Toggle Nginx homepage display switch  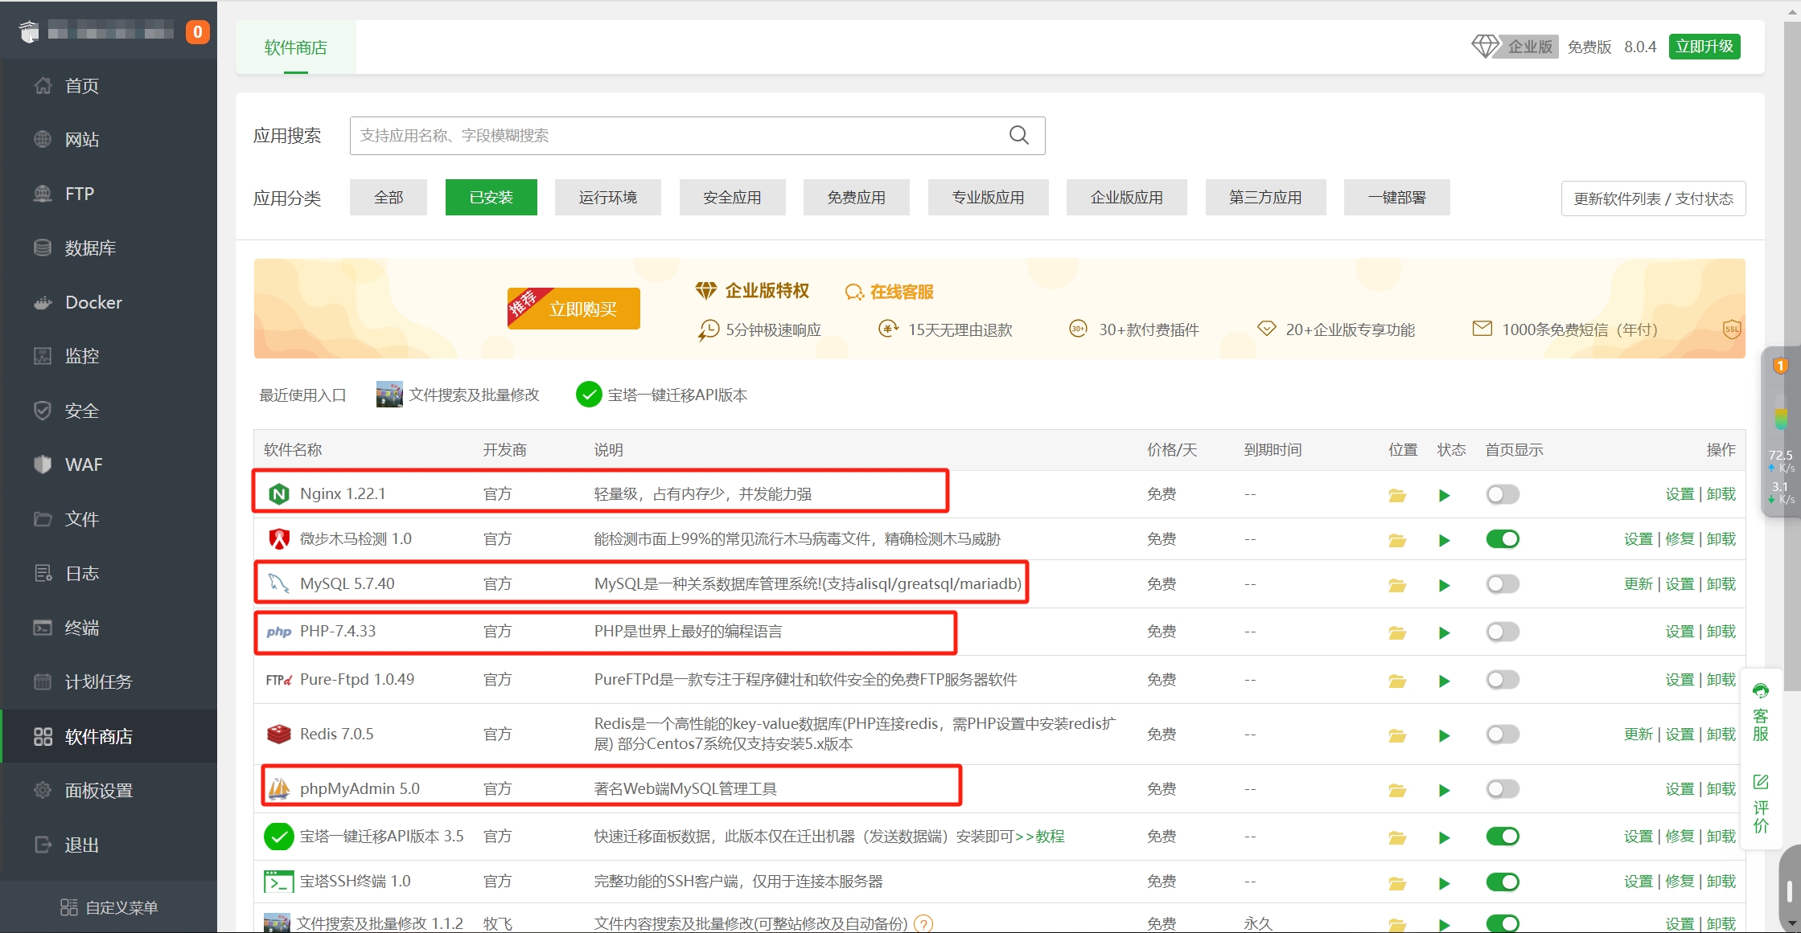point(1503,494)
